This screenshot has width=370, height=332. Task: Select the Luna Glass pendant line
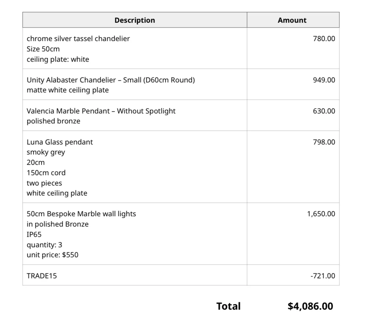point(60,142)
